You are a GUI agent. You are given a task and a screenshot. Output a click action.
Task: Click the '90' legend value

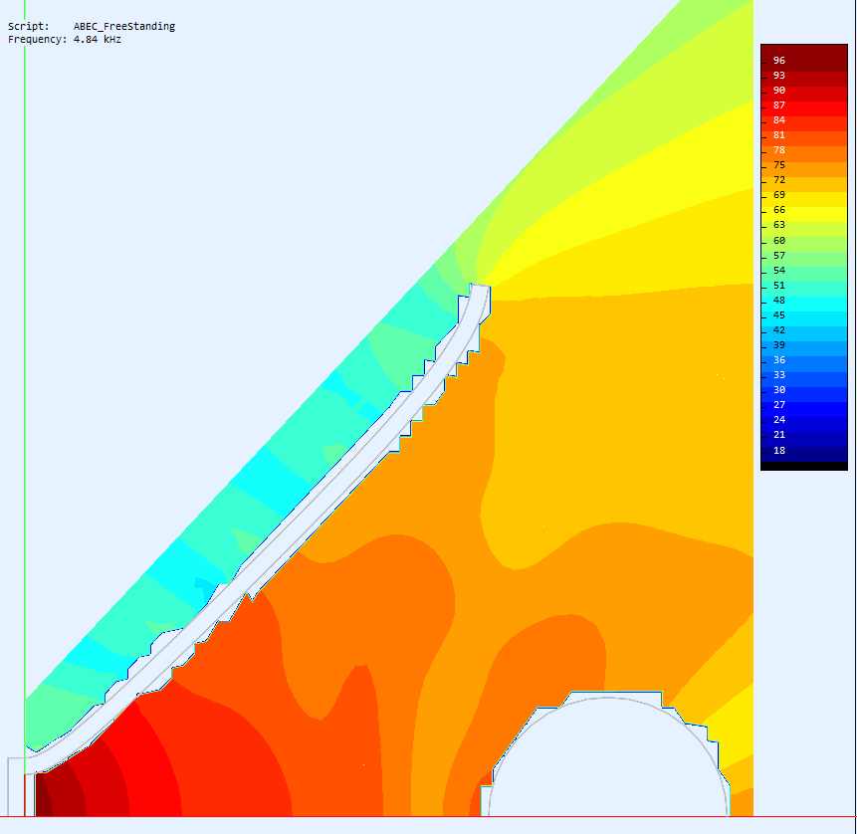(x=779, y=91)
